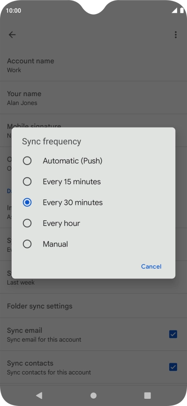Cancel the Sync frequency dialog

coord(151,266)
